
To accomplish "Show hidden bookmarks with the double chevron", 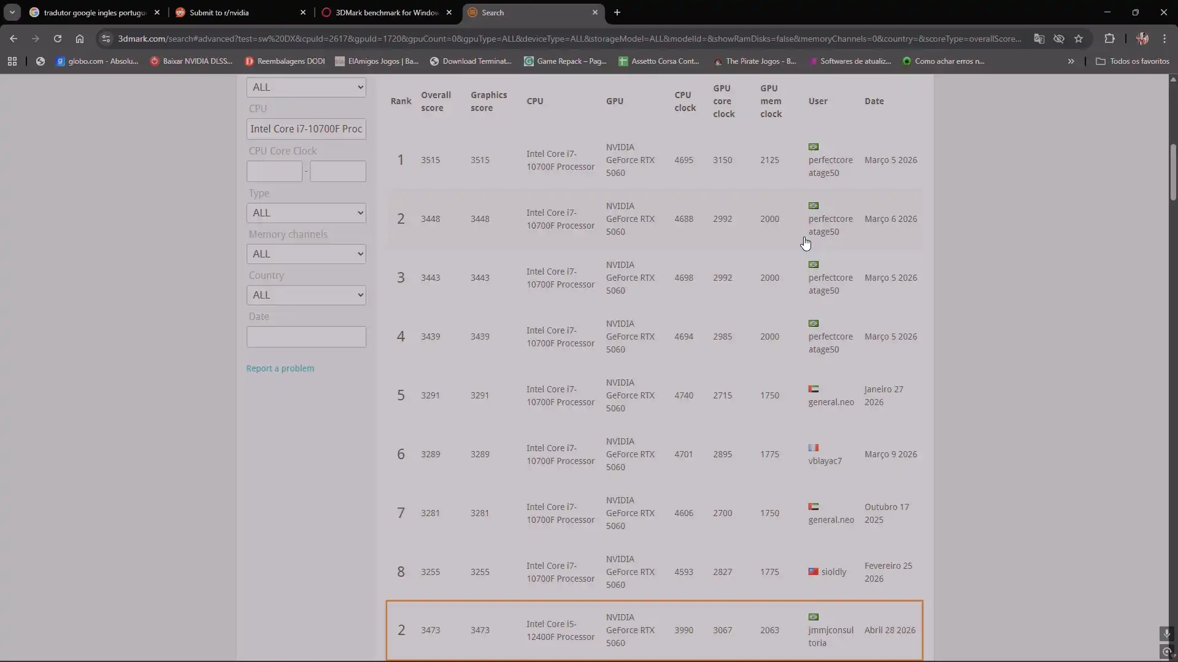I will (x=1071, y=61).
